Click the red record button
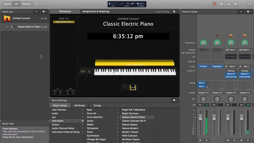This screenshot has width=254, height=143. [x=214, y=4]
